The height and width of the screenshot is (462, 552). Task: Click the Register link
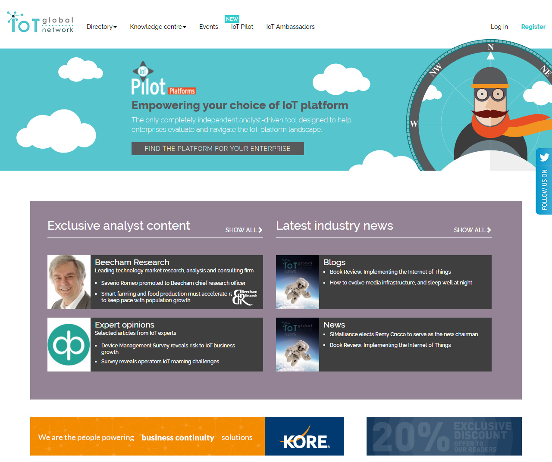[x=533, y=27]
